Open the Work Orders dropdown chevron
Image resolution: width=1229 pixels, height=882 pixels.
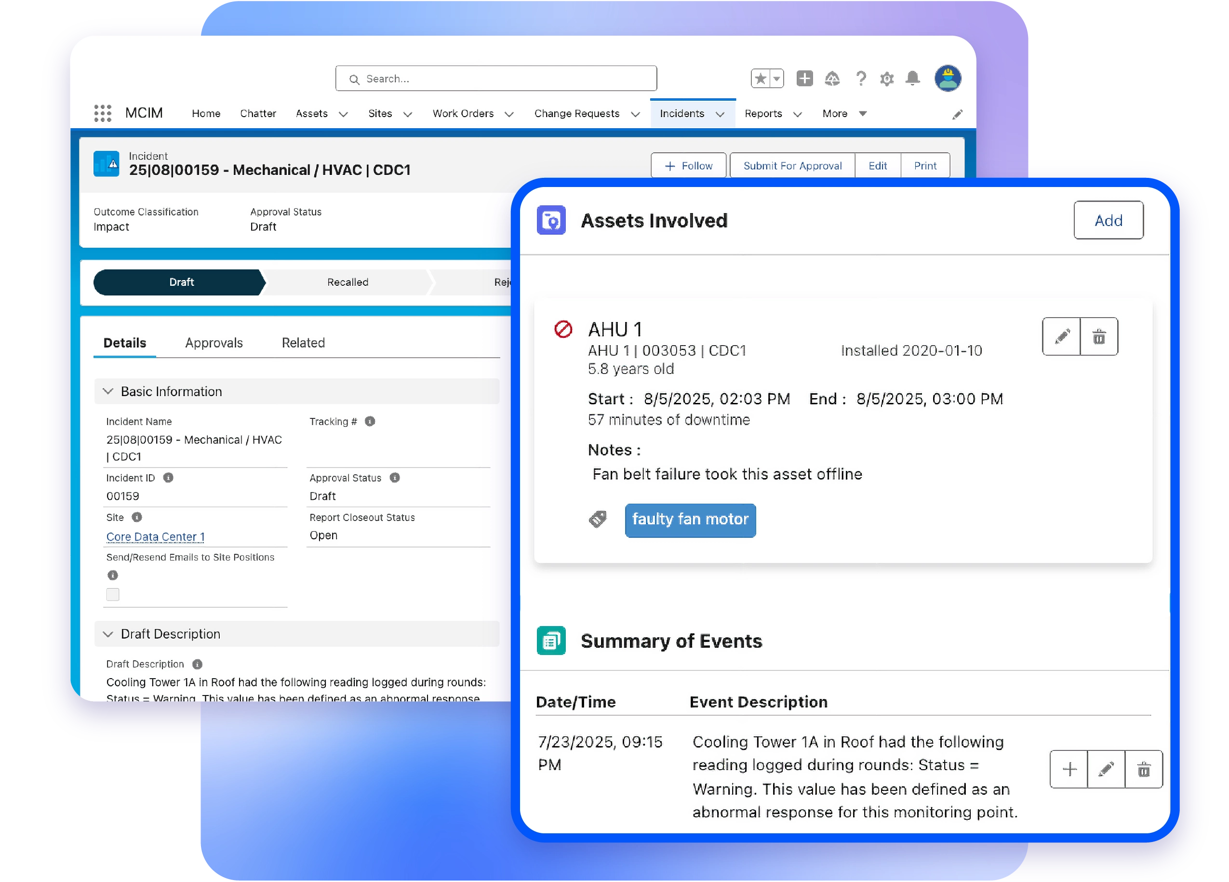tap(509, 114)
